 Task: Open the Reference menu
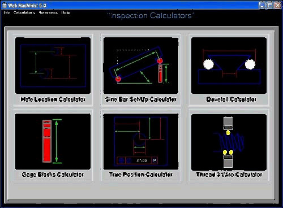[x=48, y=12]
